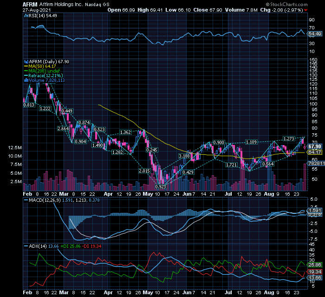The width and height of the screenshot is (325, 297).
Task: Click the 2.664 retracement label
Action: pyautogui.click(x=63, y=129)
